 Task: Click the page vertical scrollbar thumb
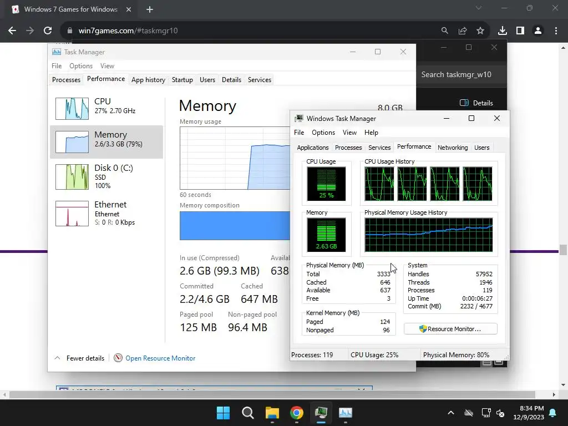click(x=563, y=250)
